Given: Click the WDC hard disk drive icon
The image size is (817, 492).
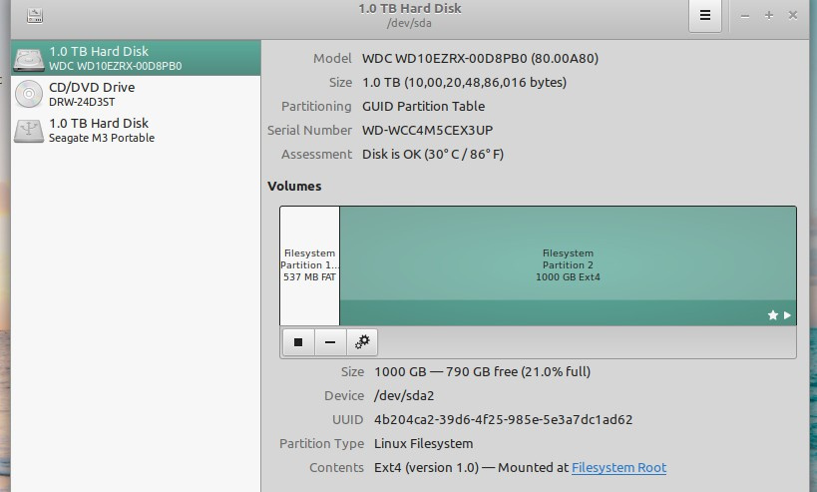Looking at the screenshot, I should pyautogui.click(x=29, y=60).
